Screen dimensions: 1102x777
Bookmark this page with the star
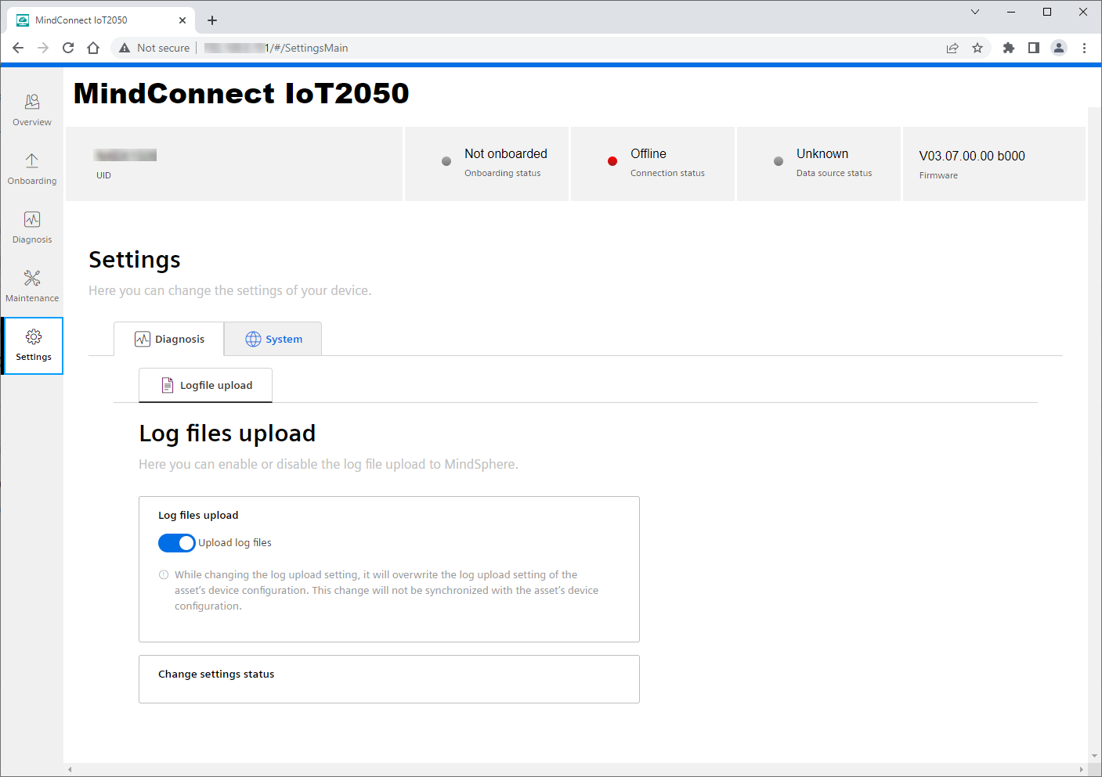coord(977,48)
